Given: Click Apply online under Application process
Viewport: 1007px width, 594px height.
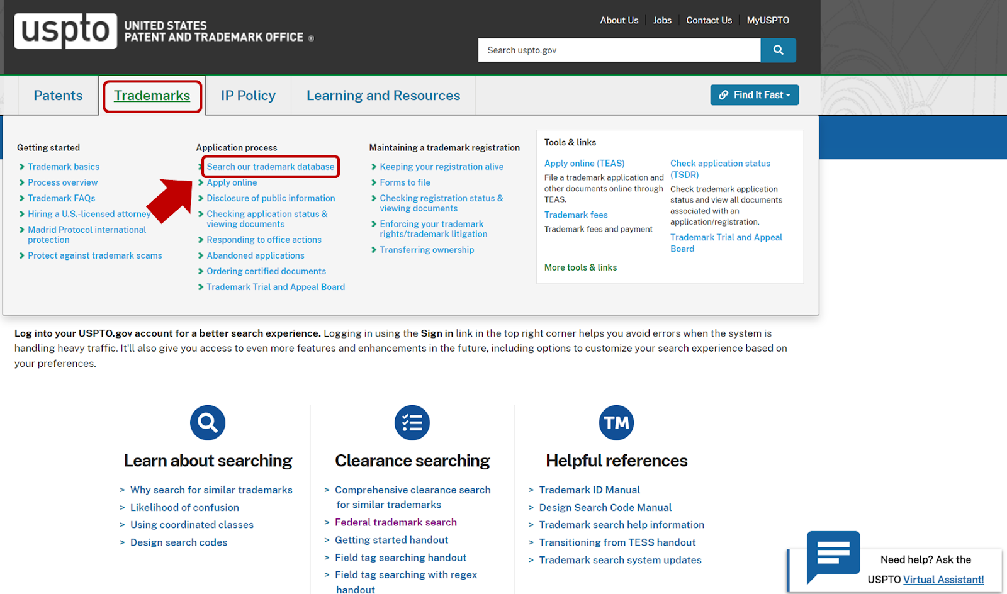Looking at the screenshot, I should click(x=232, y=182).
